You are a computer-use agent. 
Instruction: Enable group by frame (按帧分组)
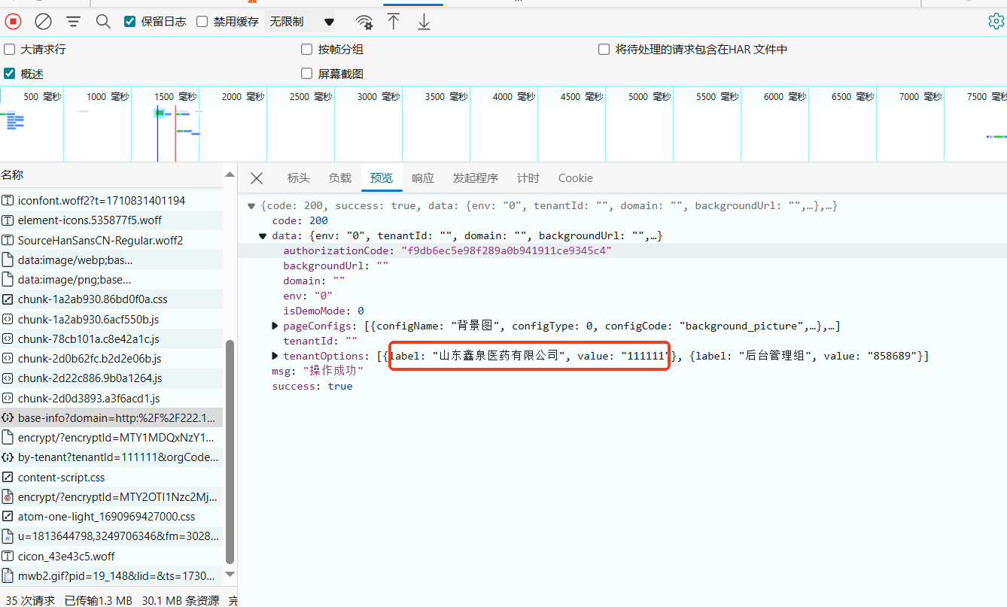coord(306,49)
